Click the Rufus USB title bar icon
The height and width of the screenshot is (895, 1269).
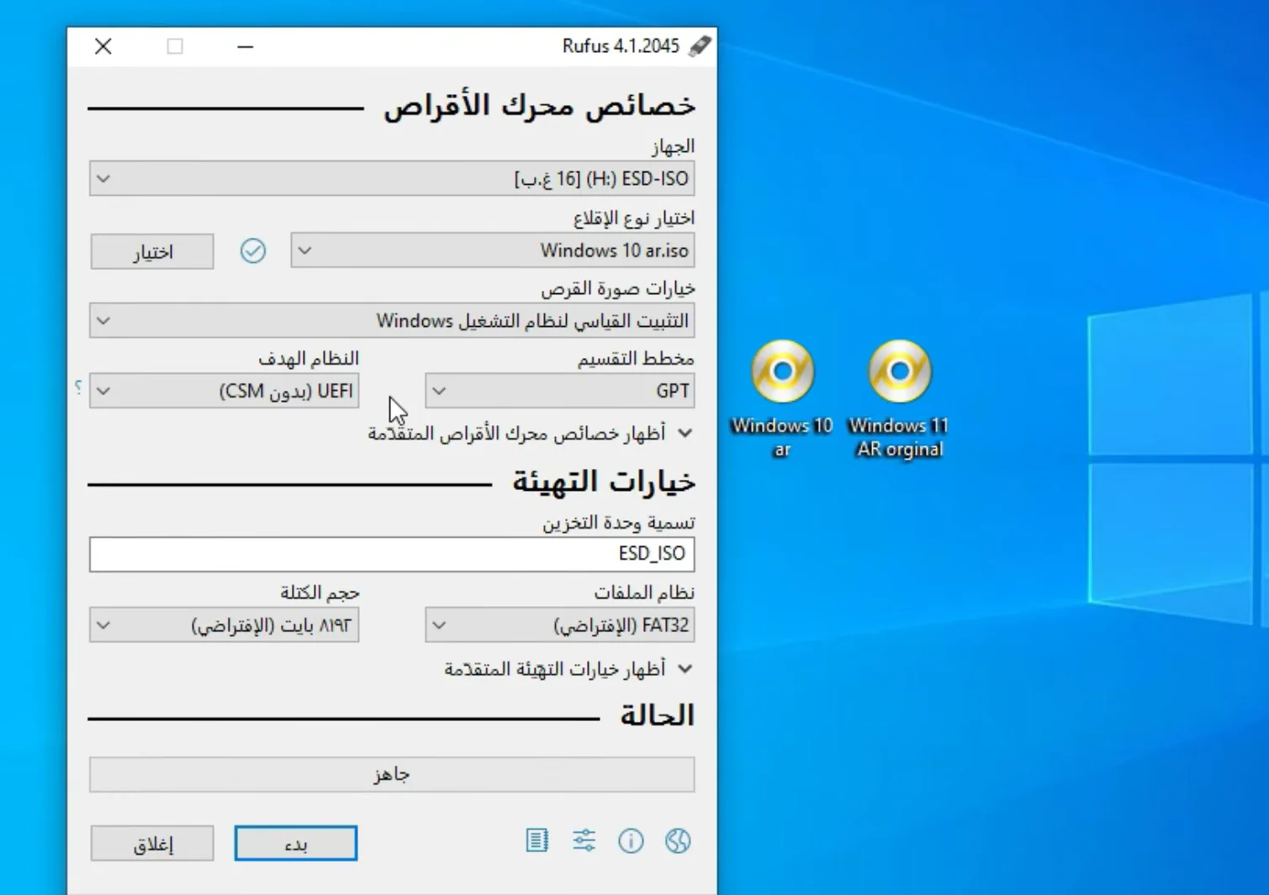click(x=700, y=45)
